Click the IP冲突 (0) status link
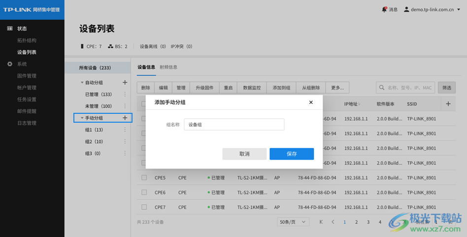The height and width of the screenshot is (237, 467). (x=182, y=46)
